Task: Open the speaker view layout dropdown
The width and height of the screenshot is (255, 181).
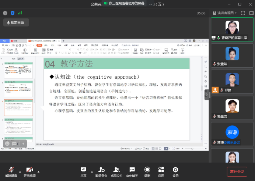Action: coord(226,13)
